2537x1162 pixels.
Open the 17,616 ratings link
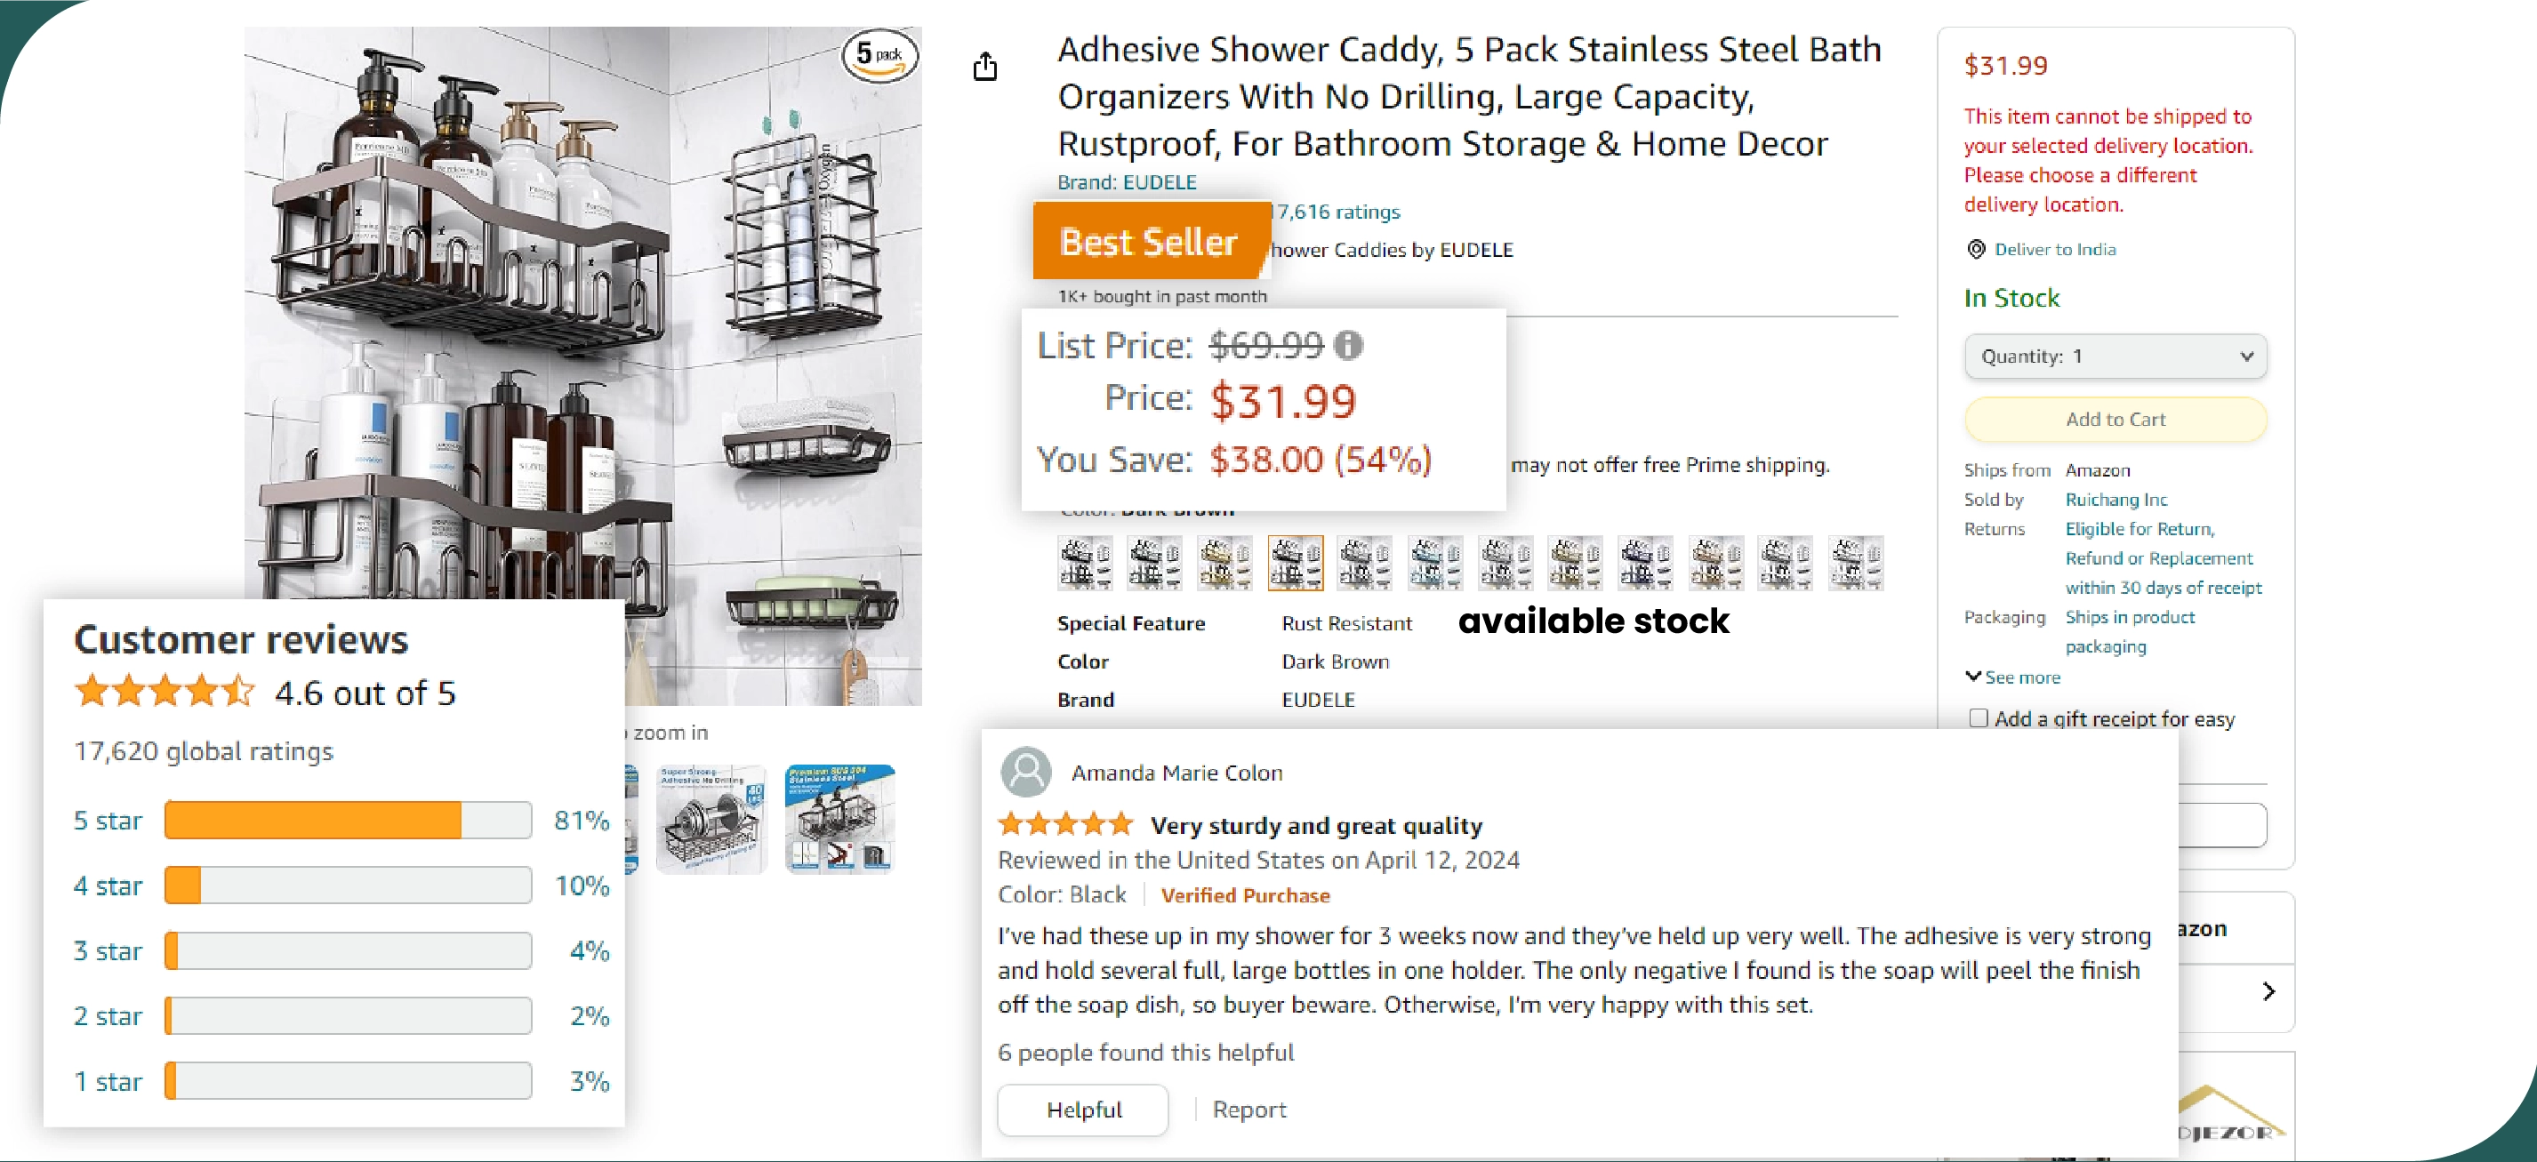coord(1337,212)
